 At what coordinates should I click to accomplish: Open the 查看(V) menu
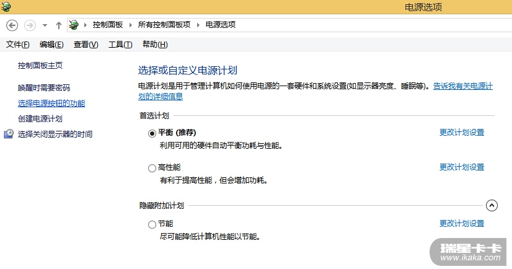[x=86, y=45]
